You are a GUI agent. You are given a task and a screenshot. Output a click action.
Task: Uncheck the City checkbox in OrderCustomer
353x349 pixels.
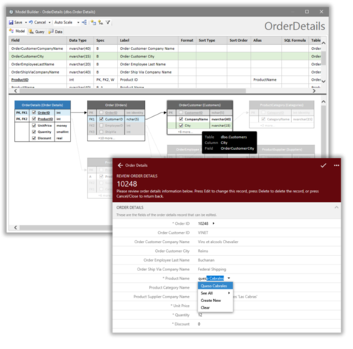[x=181, y=126]
